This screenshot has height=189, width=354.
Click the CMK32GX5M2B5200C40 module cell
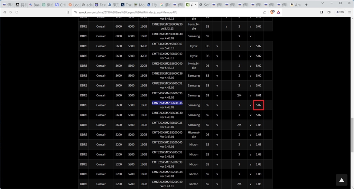coord(167,184)
